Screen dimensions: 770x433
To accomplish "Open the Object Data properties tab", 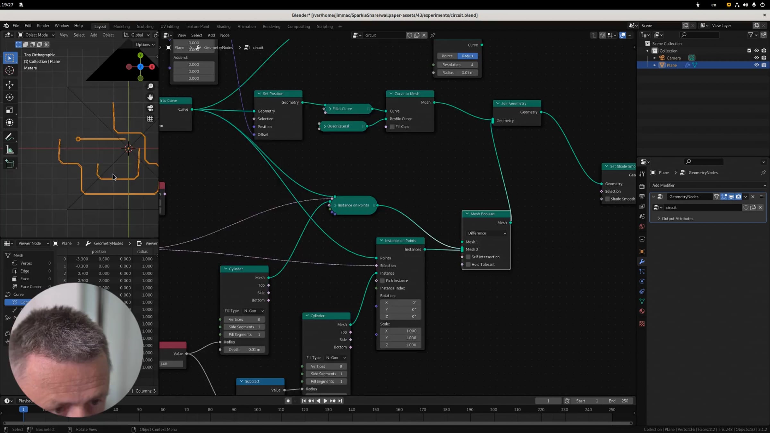I will (642, 301).
